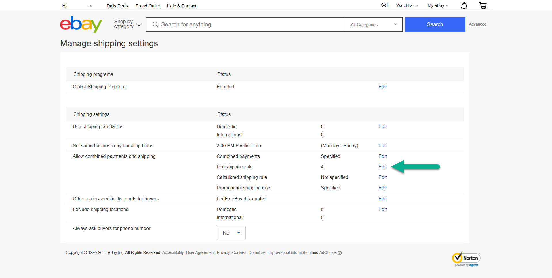Click the Shipping programs column header
This screenshot has height=278, width=552.
point(93,74)
